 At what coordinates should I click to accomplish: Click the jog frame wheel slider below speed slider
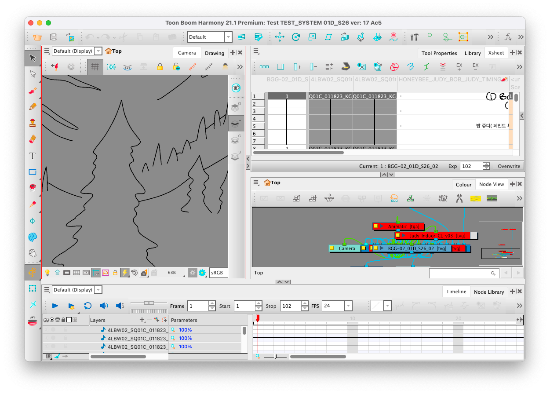(149, 311)
